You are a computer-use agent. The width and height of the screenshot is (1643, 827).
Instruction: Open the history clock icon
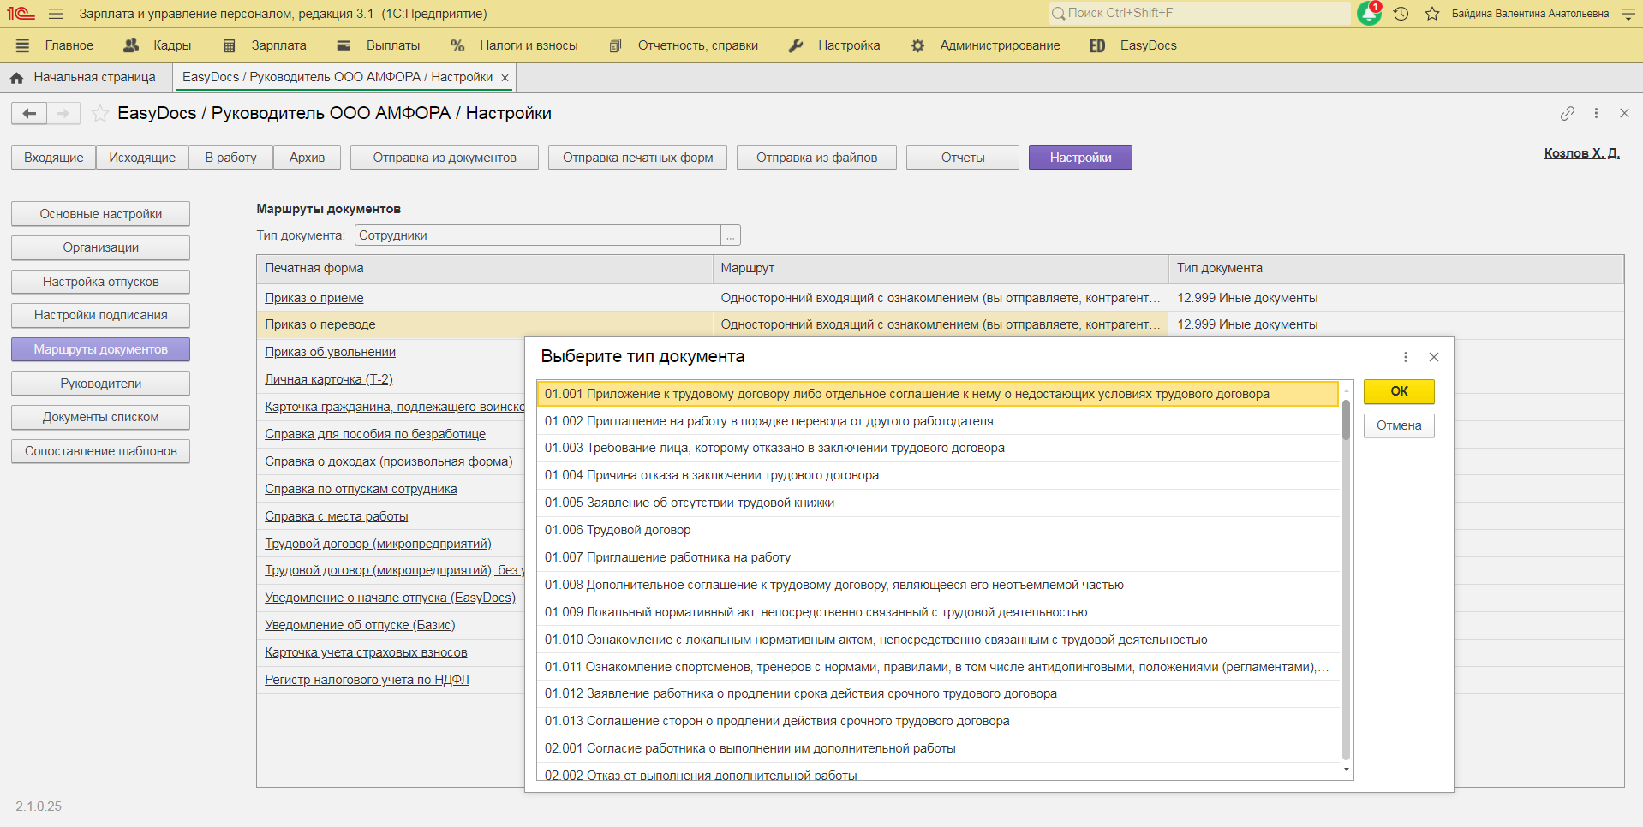(x=1401, y=14)
